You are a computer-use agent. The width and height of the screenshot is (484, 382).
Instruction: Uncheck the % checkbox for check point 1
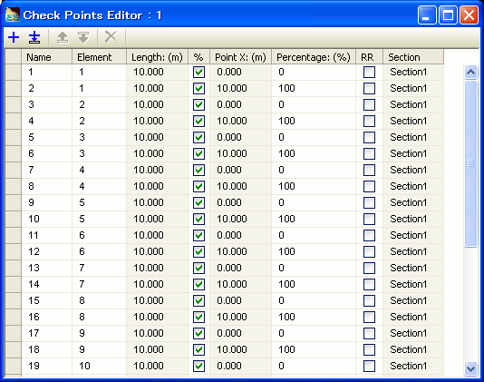click(198, 73)
